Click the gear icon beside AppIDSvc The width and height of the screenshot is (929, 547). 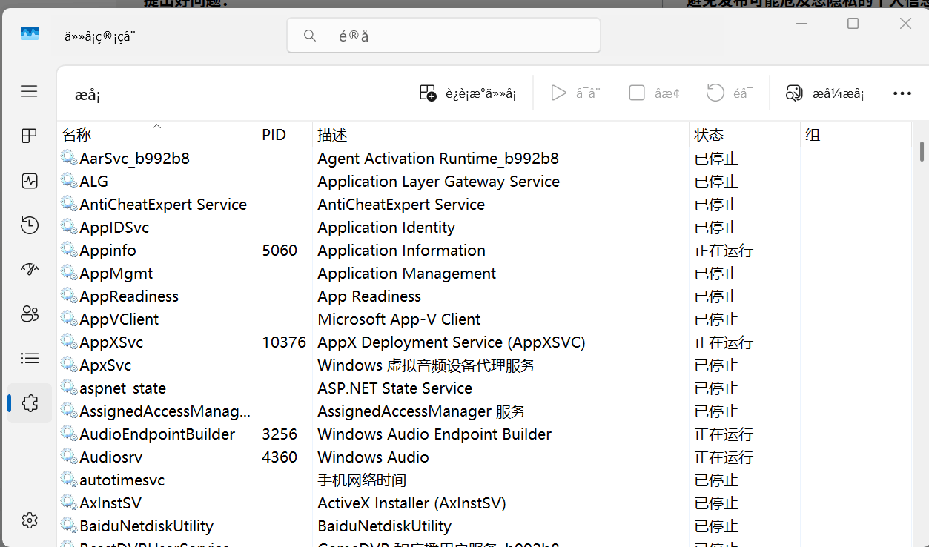point(69,227)
